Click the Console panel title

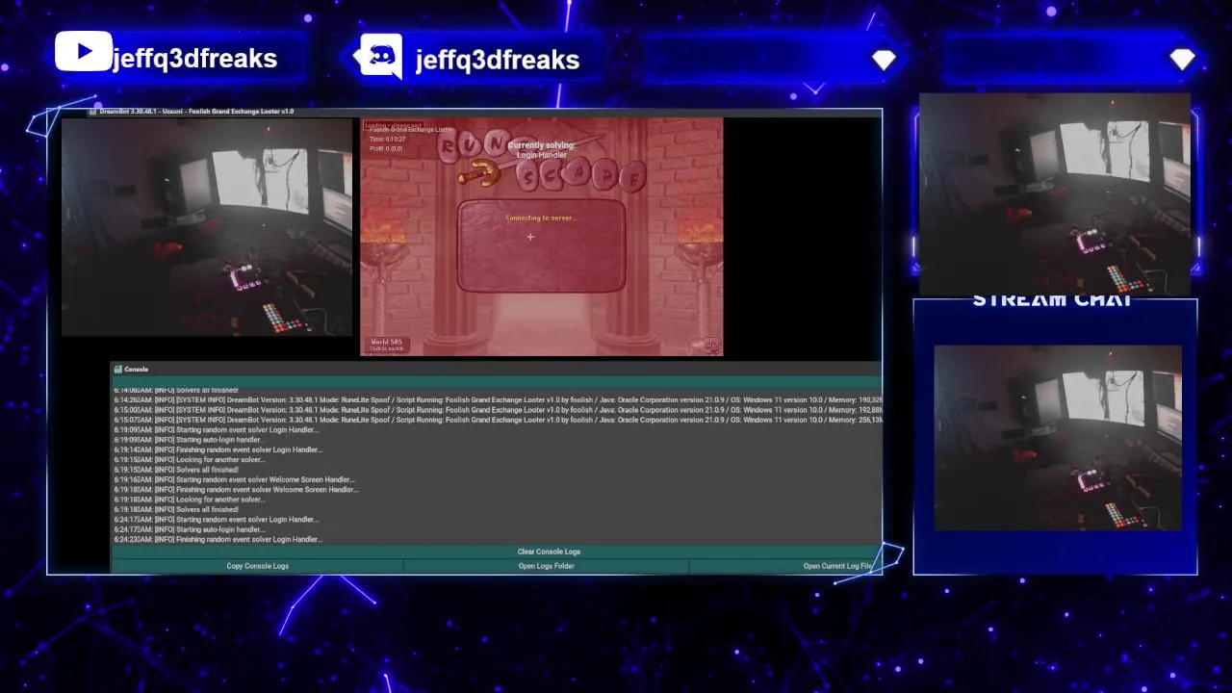(136, 369)
